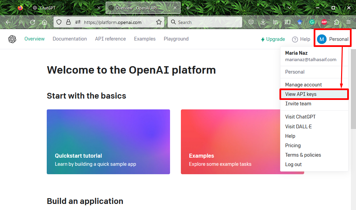The width and height of the screenshot is (356, 210).
Task: Click Log out in account menu
Action: (293, 164)
